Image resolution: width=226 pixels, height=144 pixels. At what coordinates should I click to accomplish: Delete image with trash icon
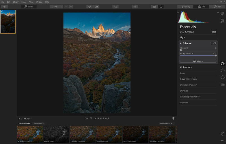pos(173,119)
